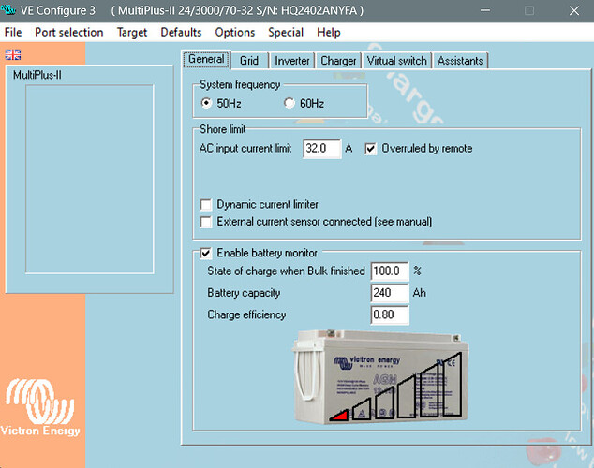Switch to the Grid tab
Image resolution: width=594 pixels, height=468 pixels.
coord(249,61)
